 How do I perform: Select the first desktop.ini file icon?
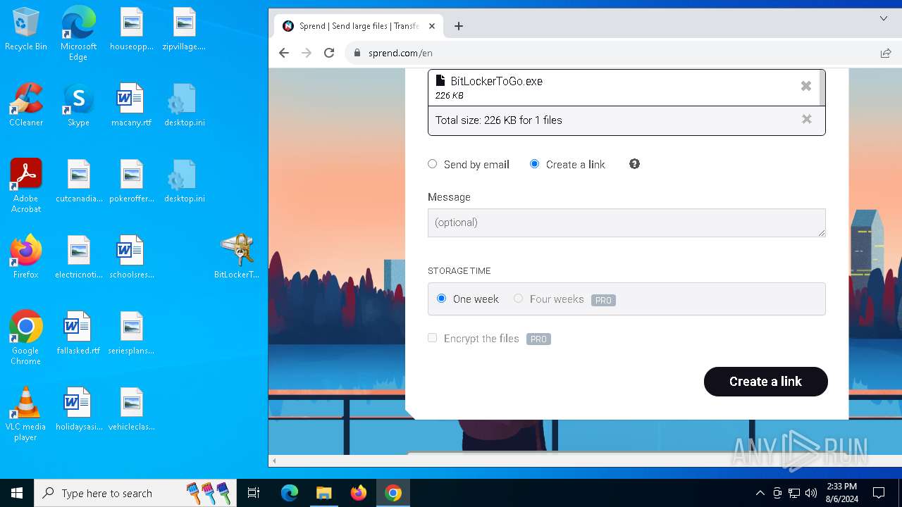(x=184, y=106)
